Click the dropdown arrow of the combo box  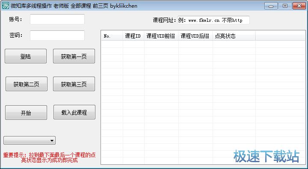tap(52, 140)
